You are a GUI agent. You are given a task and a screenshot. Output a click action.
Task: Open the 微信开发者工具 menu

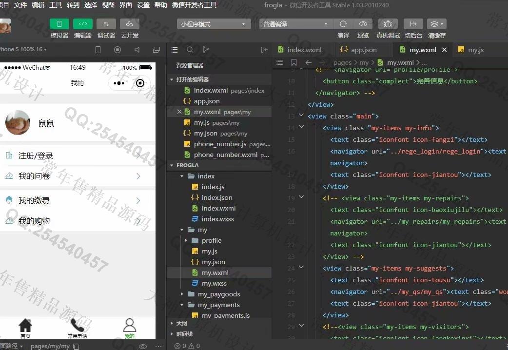[194, 5]
